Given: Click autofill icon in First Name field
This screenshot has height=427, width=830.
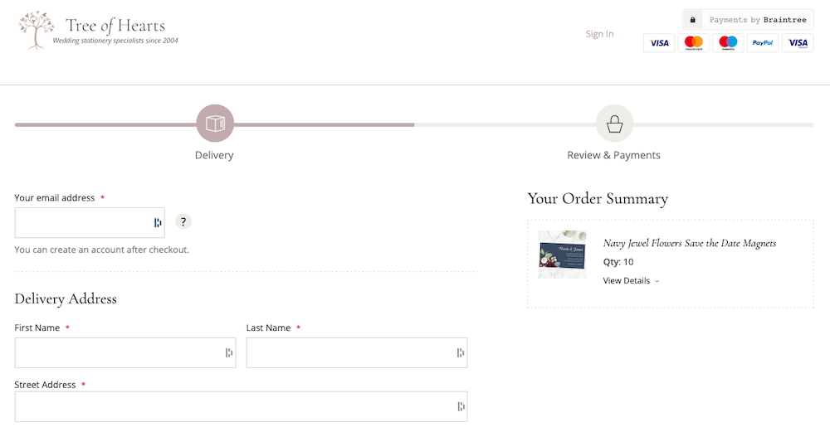Looking at the screenshot, I should (229, 352).
